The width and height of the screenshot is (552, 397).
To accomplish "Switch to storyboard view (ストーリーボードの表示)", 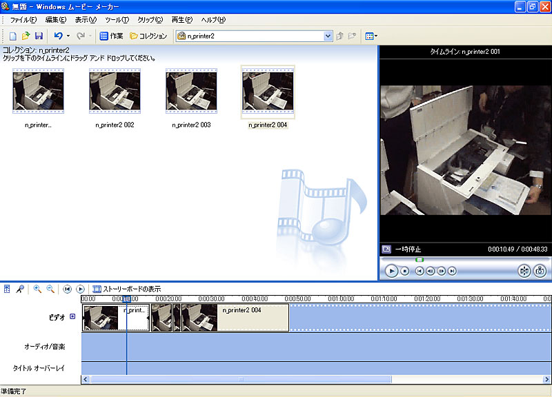I will pyautogui.click(x=126, y=289).
